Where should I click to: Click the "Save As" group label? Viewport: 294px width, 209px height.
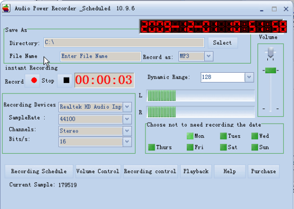point(16,30)
